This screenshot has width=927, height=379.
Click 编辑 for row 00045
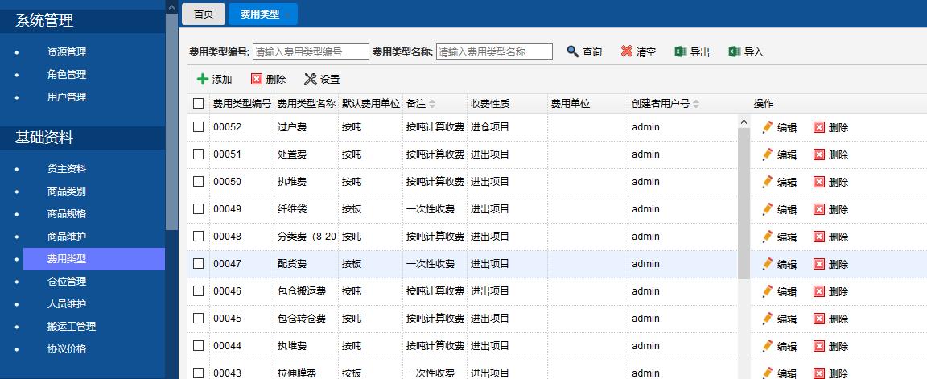[x=779, y=319]
